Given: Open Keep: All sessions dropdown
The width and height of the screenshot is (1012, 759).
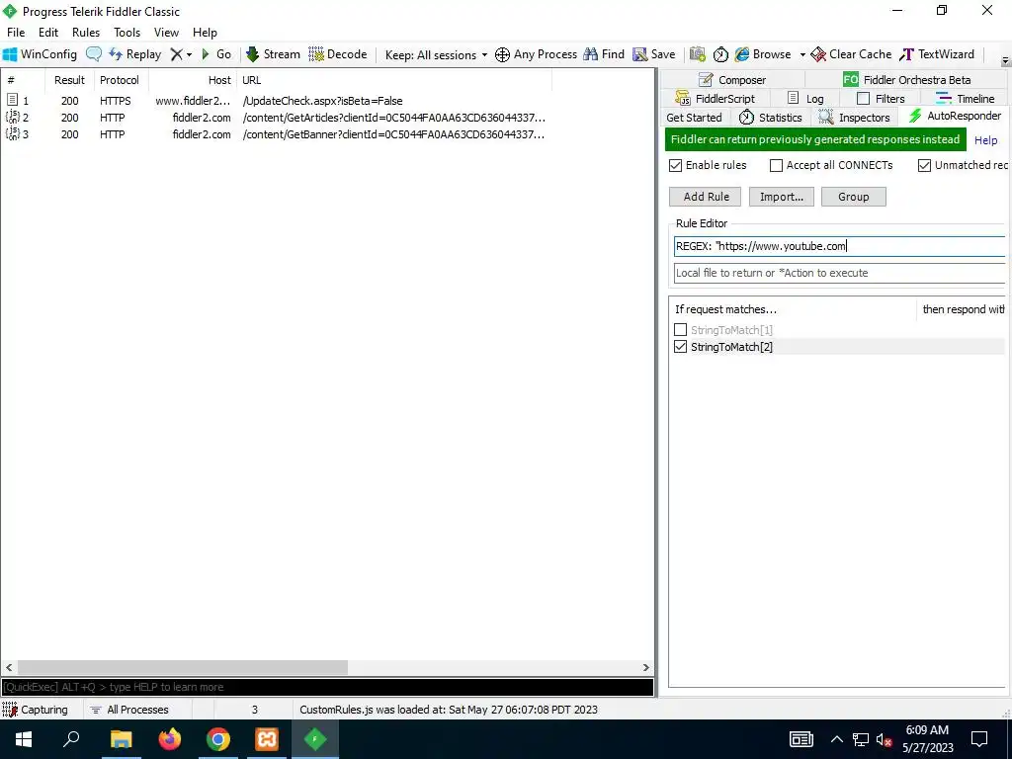Looking at the screenshot, I should [x=436, y=55].
